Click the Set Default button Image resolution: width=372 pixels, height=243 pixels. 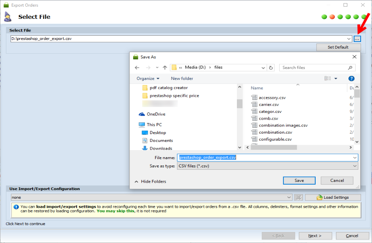(x=338, y=47)
